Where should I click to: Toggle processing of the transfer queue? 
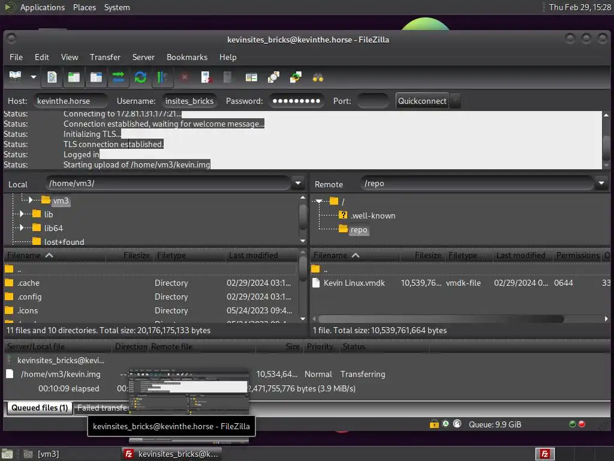(x=162, y=77)
